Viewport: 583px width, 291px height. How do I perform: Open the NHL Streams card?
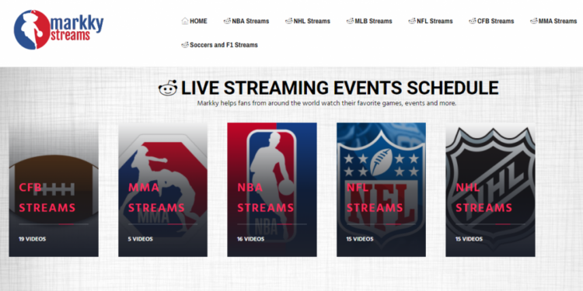pos(490,189)
